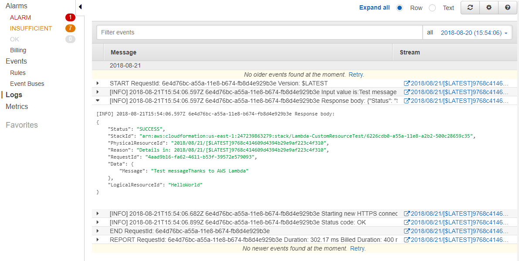Open the help question mark icon
Screen dimensions: 519x261
[508, 7]
